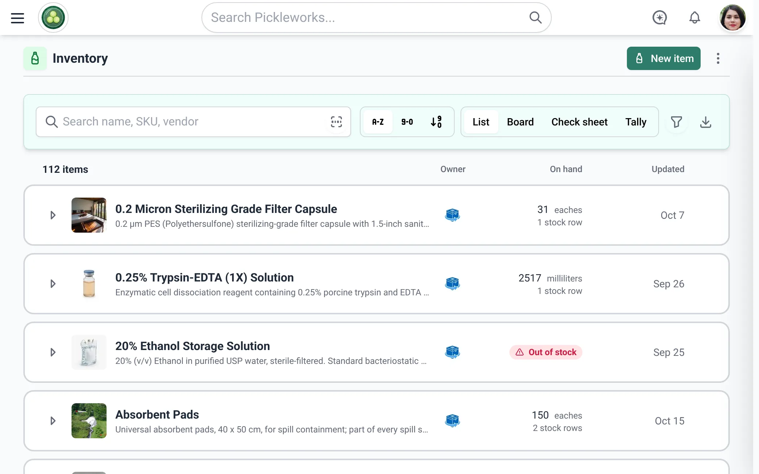
Task: Click the Updated column header
Action: (668, 169)
